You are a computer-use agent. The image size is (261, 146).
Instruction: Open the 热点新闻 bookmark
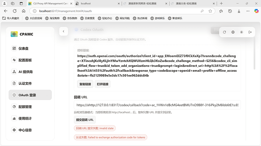tap(140, 18)
